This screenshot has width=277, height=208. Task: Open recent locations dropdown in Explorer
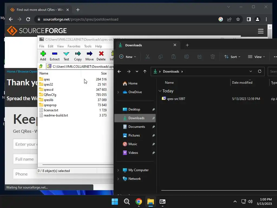[x=137, y=71]
